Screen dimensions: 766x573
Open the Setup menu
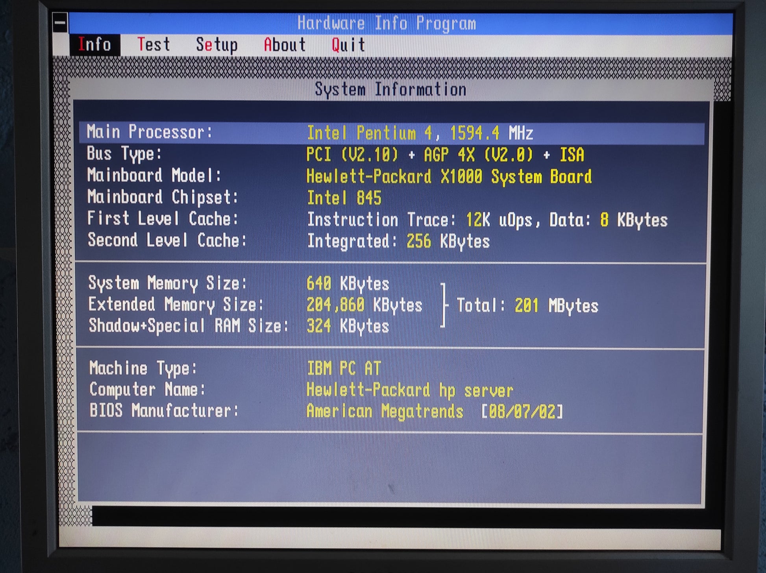[x=216, y=45]
